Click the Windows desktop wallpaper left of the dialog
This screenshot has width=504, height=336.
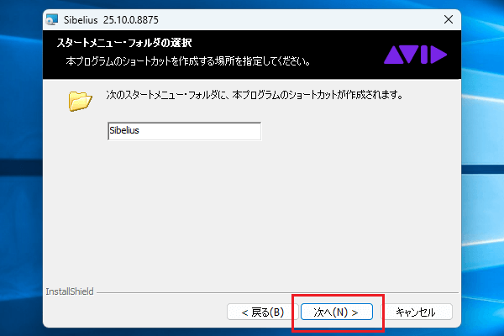21,168
